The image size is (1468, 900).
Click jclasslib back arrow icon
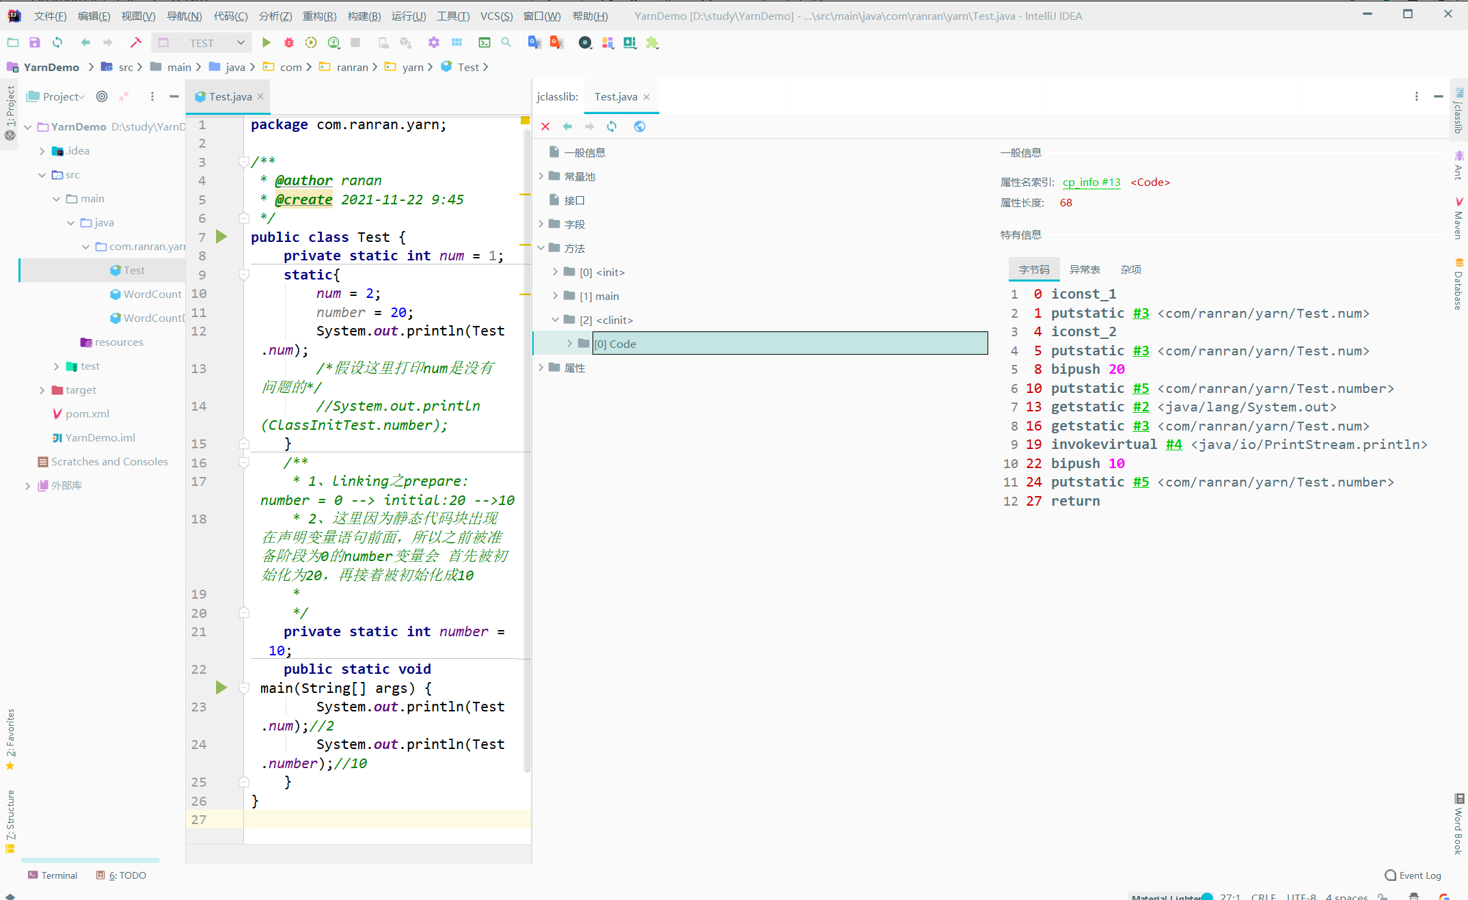[x=567, y=126]
